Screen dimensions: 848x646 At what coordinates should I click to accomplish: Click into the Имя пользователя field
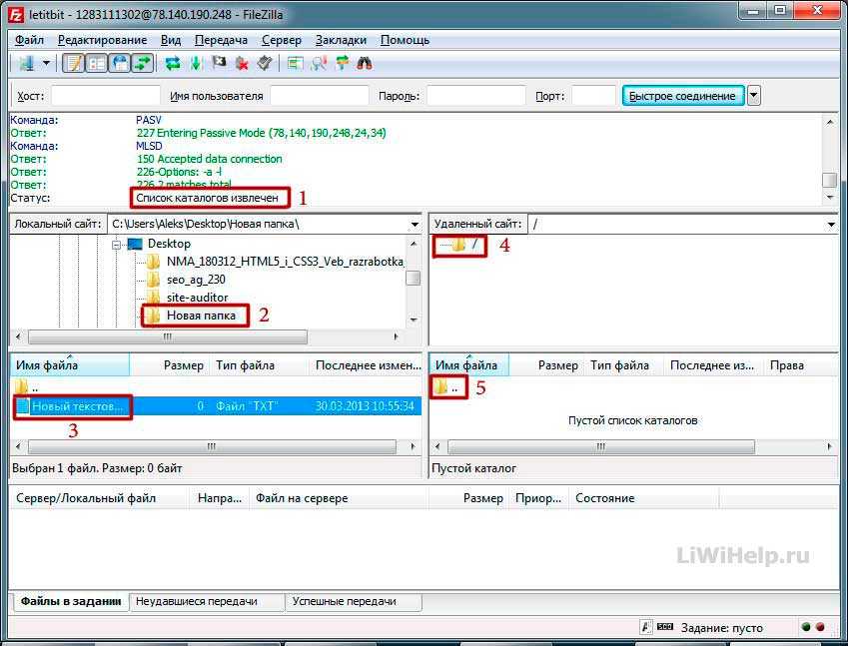320,96
